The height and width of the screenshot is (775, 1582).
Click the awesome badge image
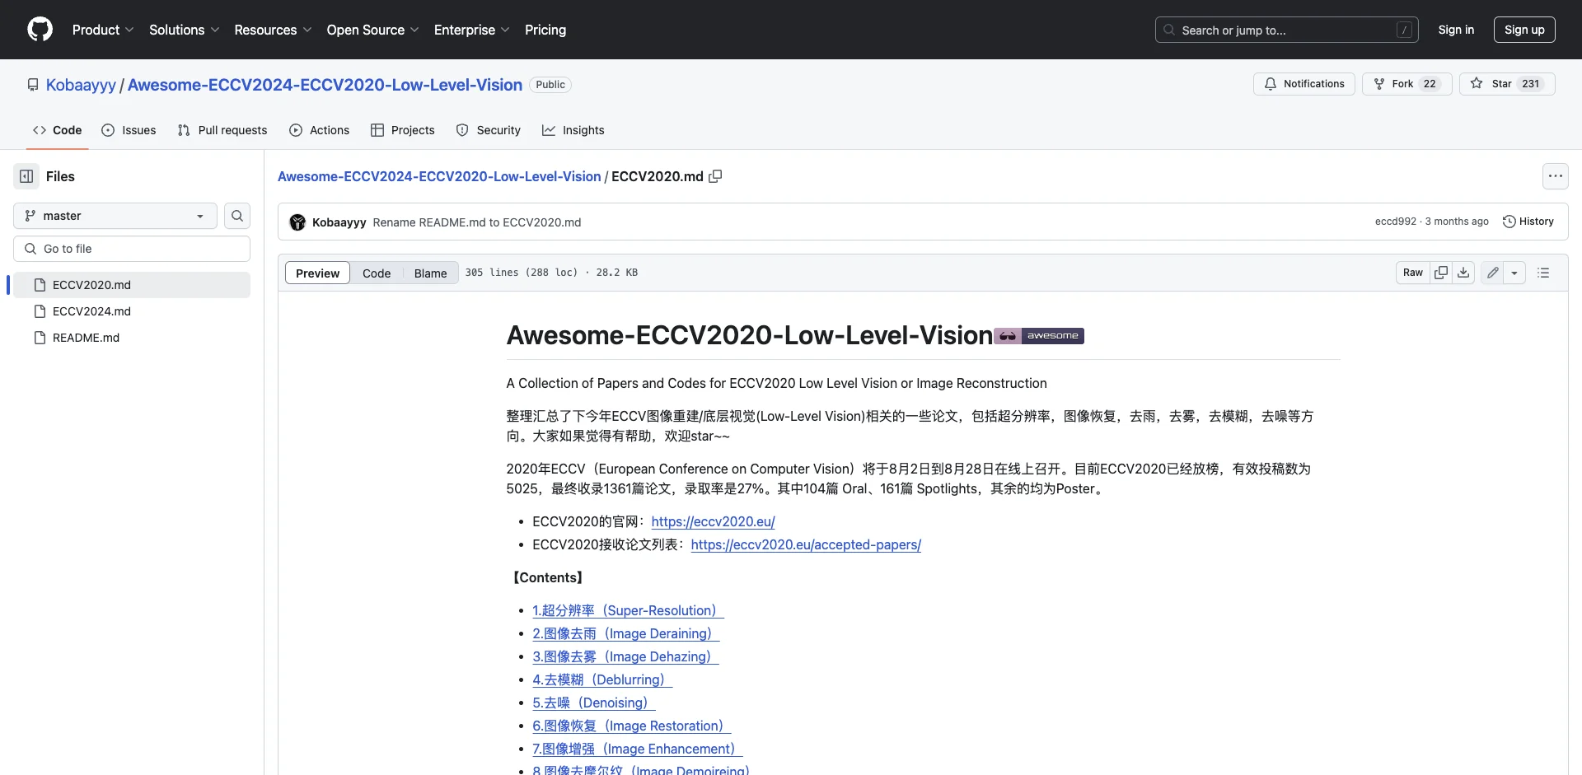(x=1039, y=336)
